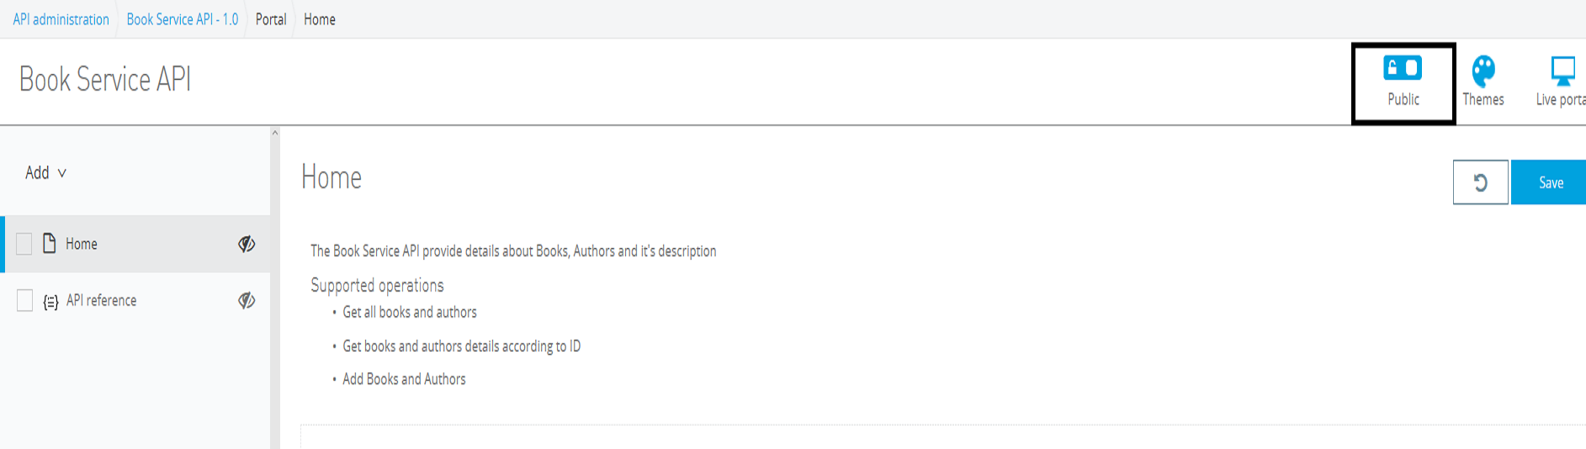Go to API administration breadcrumb
This screenshot has height=449, width=1586.
(x=61, y=19)
